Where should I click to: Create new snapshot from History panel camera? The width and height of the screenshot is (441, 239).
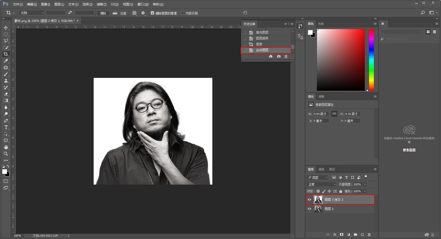point(279,56)
